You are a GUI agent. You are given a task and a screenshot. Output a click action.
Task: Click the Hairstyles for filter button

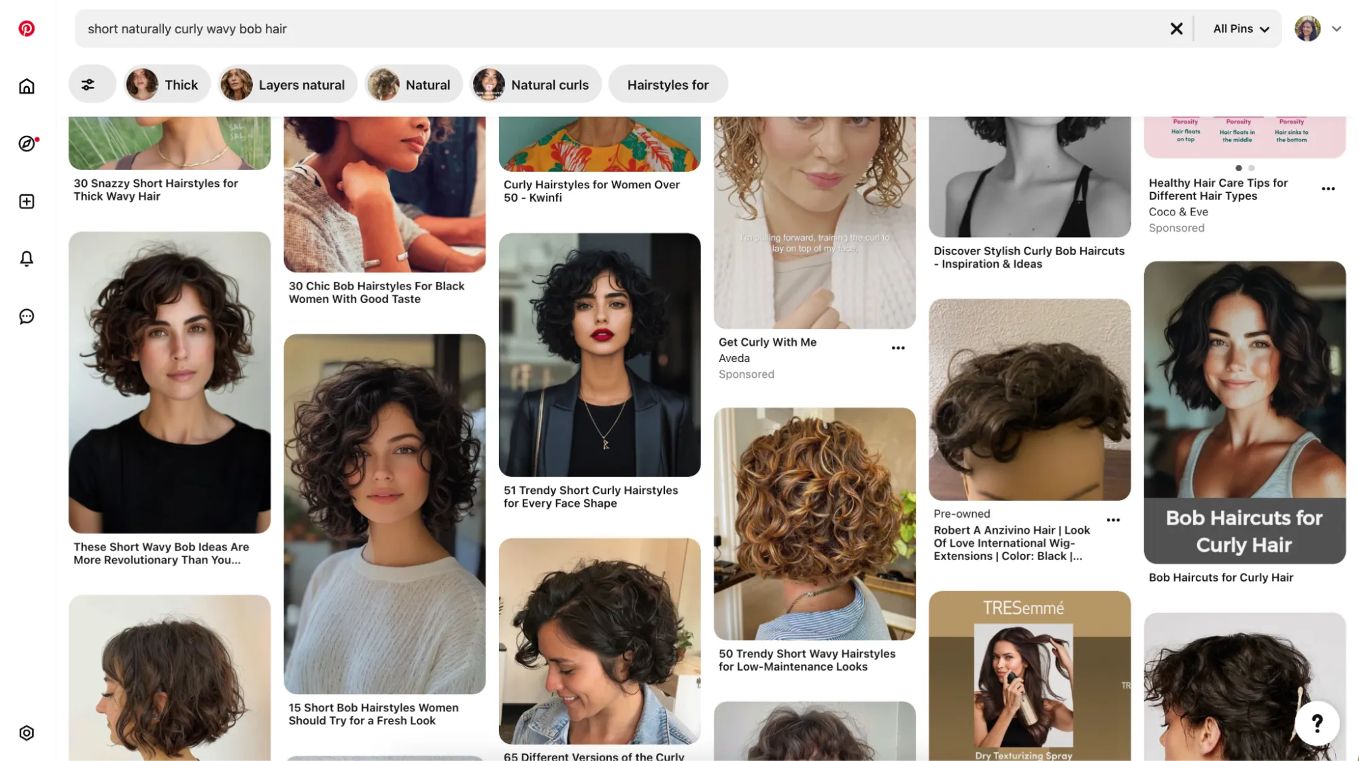(x=668, y=84)
